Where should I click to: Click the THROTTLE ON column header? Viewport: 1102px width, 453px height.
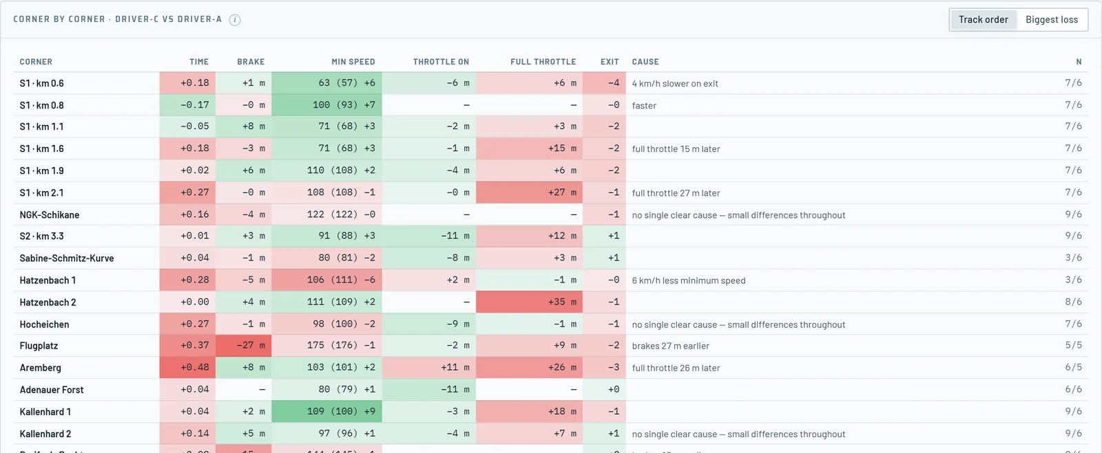click(441, 62)
